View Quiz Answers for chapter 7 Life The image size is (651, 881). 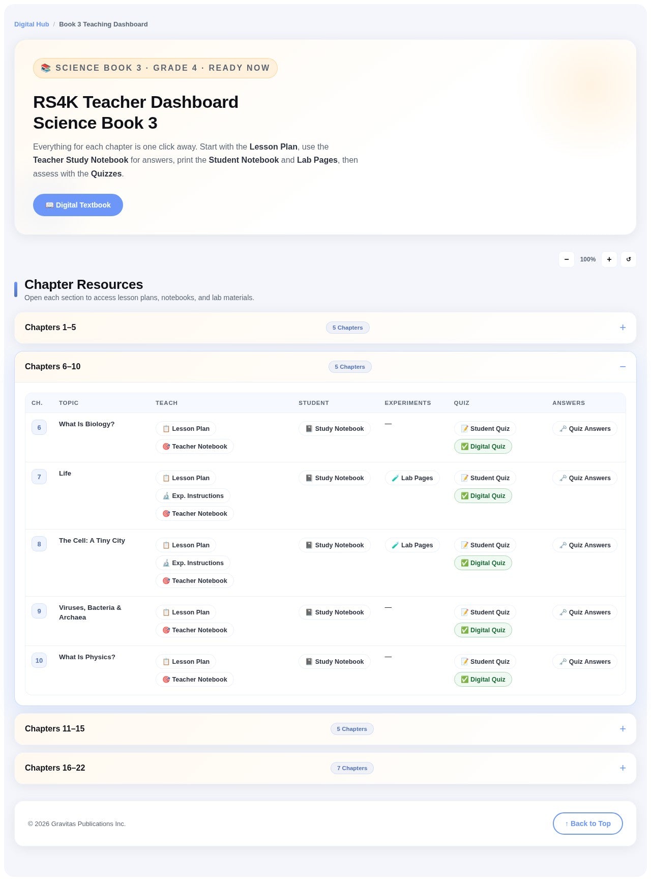point(585,478)
